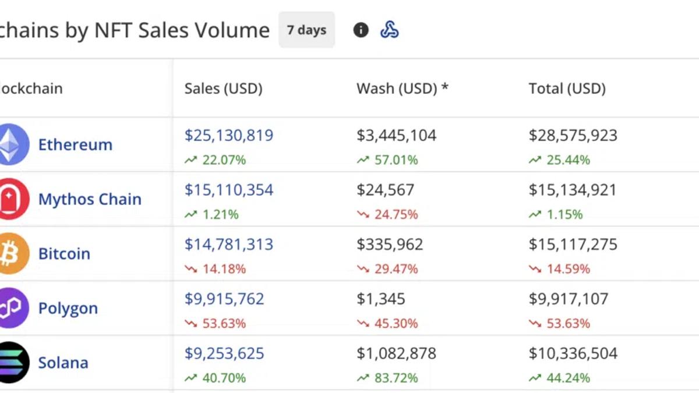Click the 7 days period button
Viewport: 699px width, 393px height.
click(306, 30)
